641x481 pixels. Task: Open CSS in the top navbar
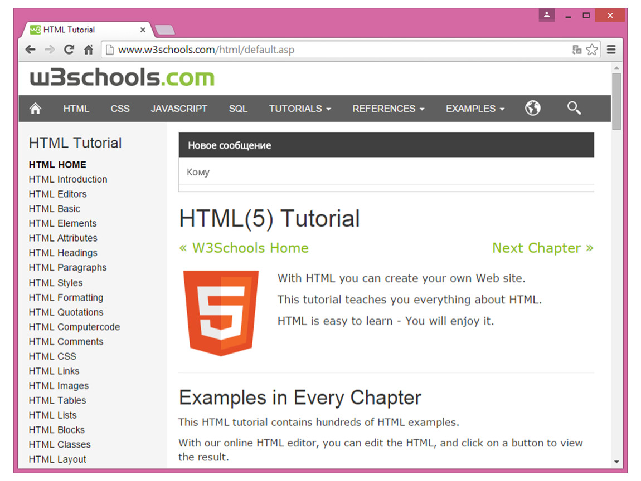120,109
